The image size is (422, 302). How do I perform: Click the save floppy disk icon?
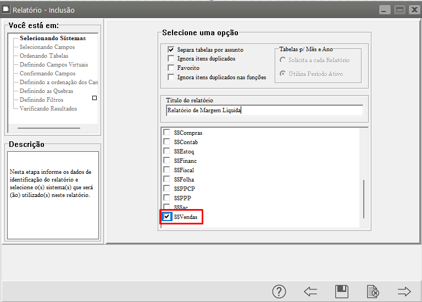pyautogui.click(x=342, y=292)
